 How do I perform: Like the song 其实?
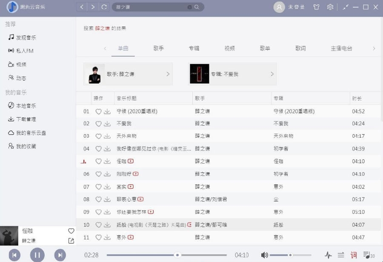[98, 187]
